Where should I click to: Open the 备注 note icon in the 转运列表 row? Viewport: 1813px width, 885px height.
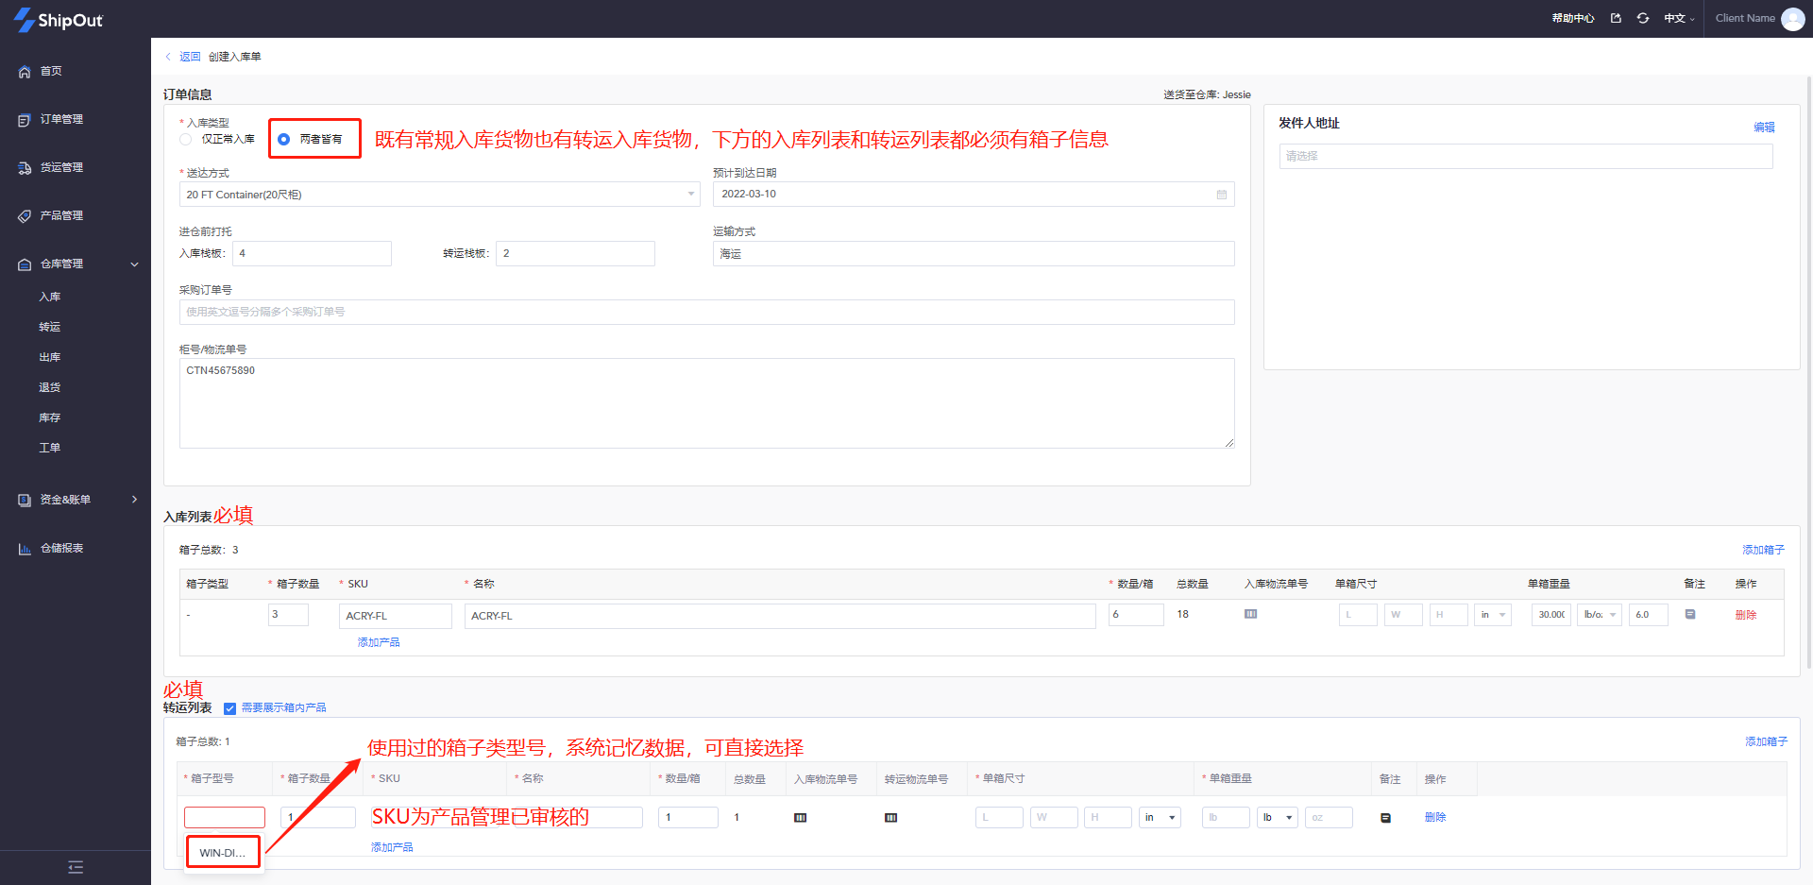coord(1385,818)
